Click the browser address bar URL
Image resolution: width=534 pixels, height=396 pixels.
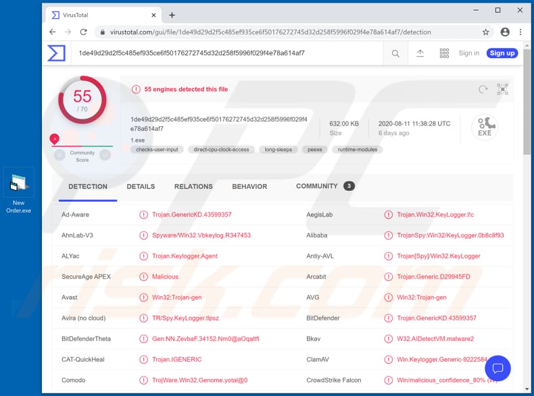pos(270,32)
